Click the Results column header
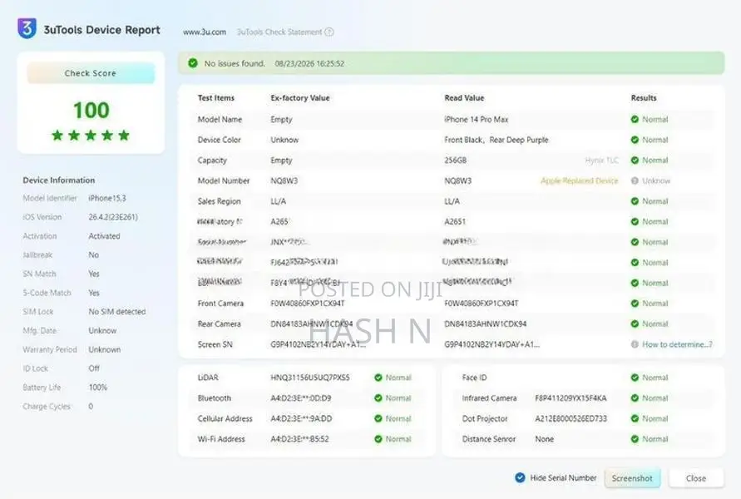This screenshot has width=741, height=499. (644, 98)
